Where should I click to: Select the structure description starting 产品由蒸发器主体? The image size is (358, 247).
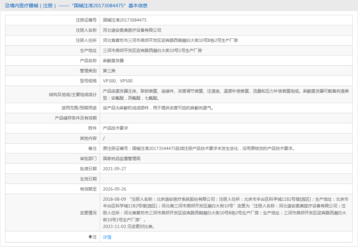(x=226, y=94)
